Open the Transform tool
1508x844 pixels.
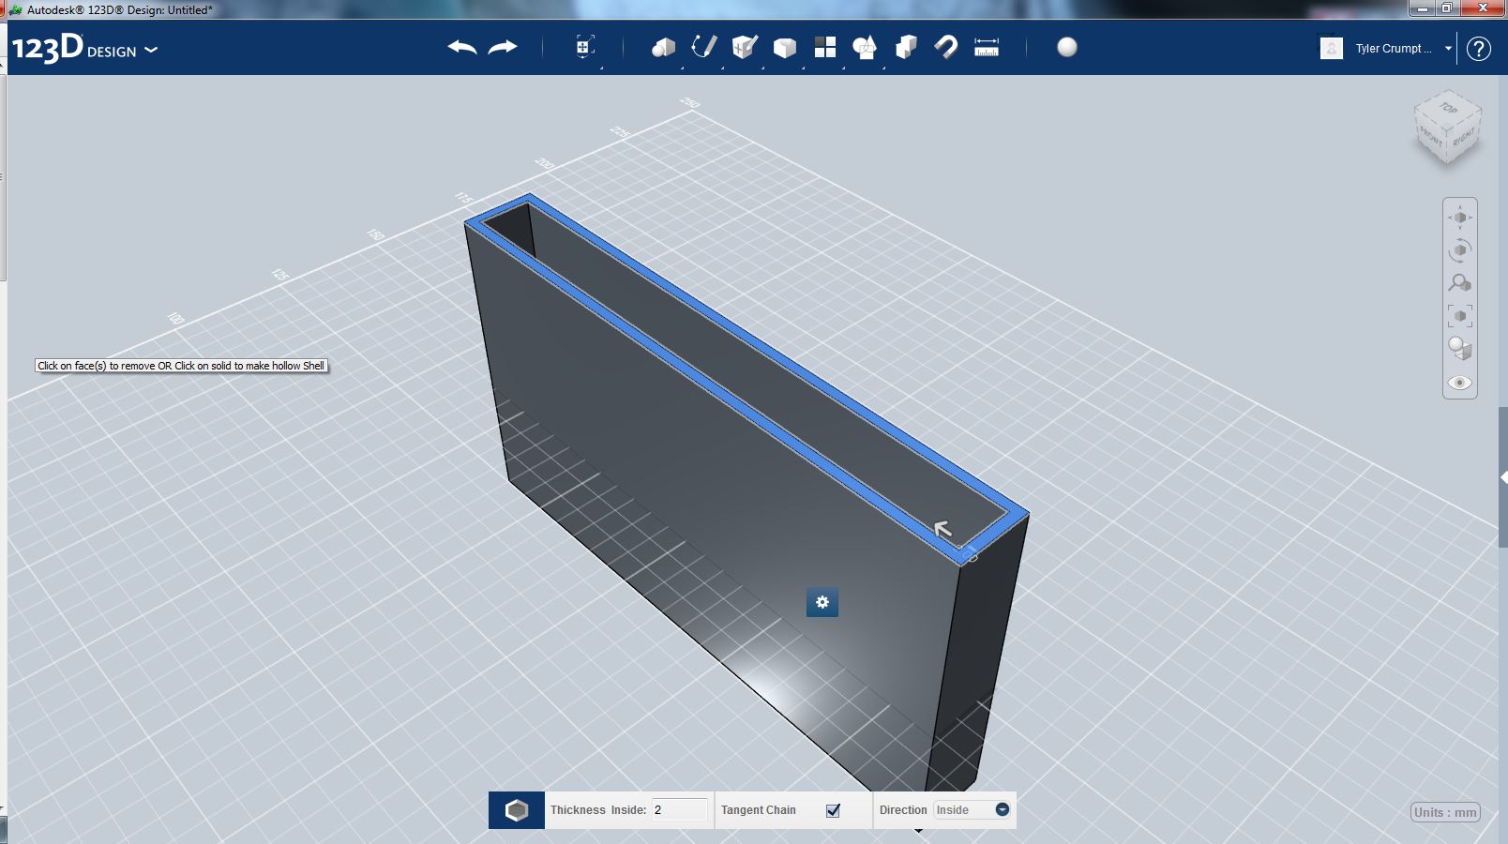coord(584,47)
